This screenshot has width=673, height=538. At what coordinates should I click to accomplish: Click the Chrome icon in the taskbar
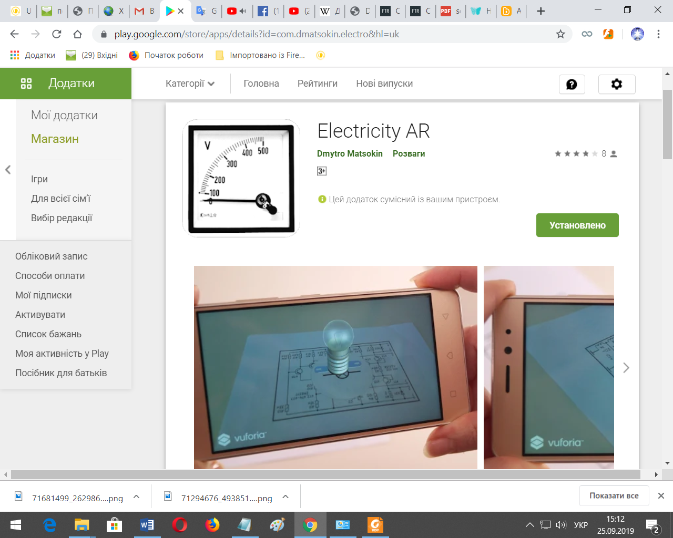coord(310,525)
